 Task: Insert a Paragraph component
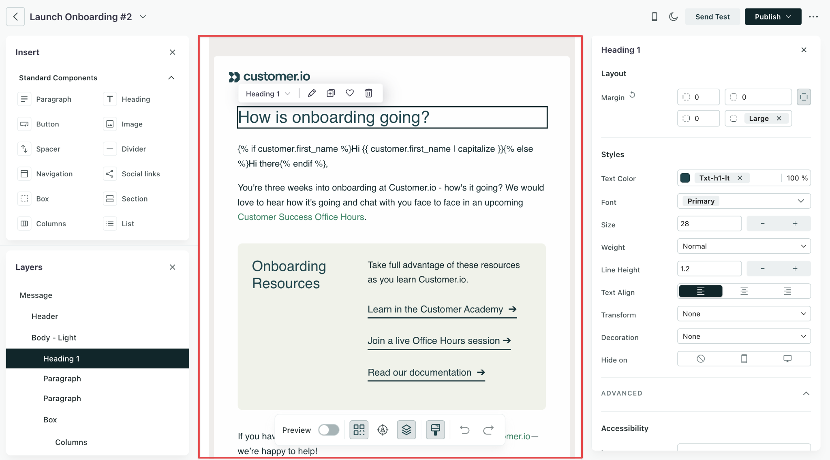pyautogui.click(x=45, y=99)
